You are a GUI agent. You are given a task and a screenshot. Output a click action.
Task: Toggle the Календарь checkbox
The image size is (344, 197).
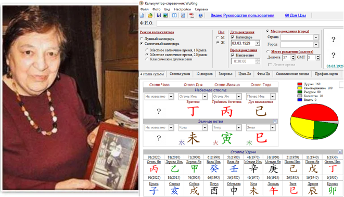(233, 37)
